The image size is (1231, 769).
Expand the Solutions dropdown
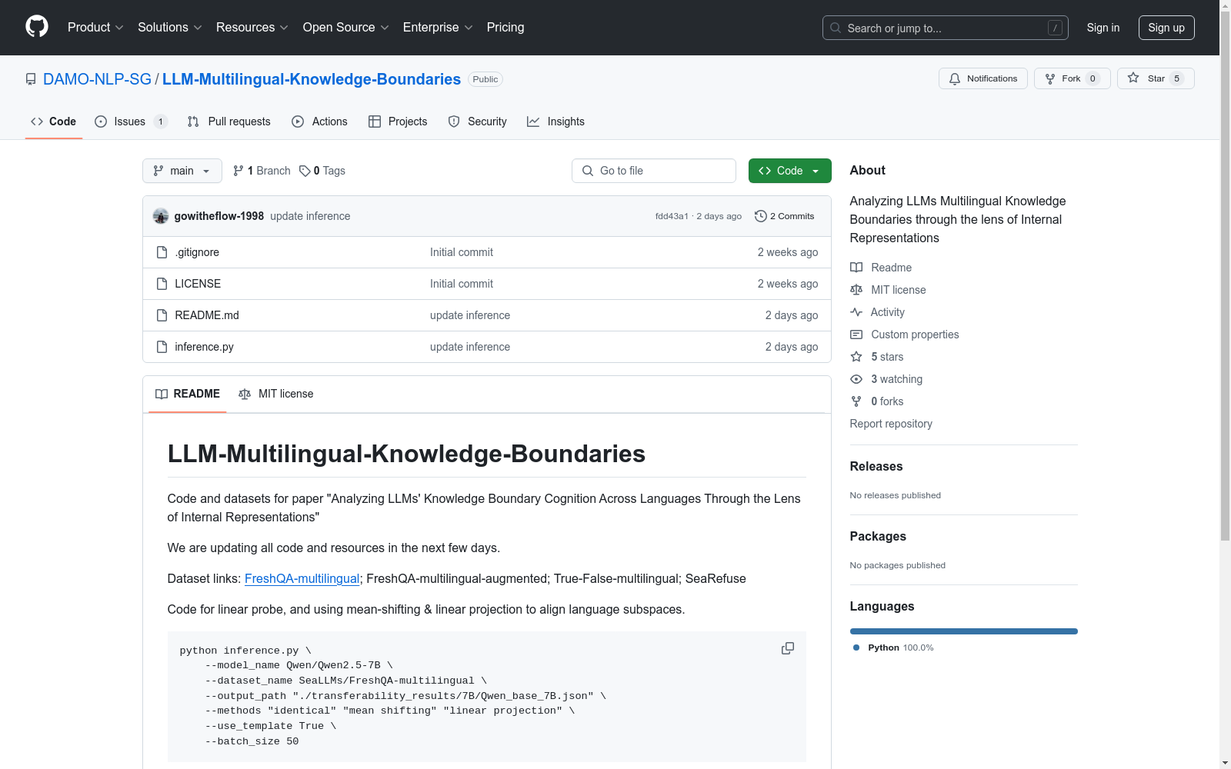pos(170,28)
